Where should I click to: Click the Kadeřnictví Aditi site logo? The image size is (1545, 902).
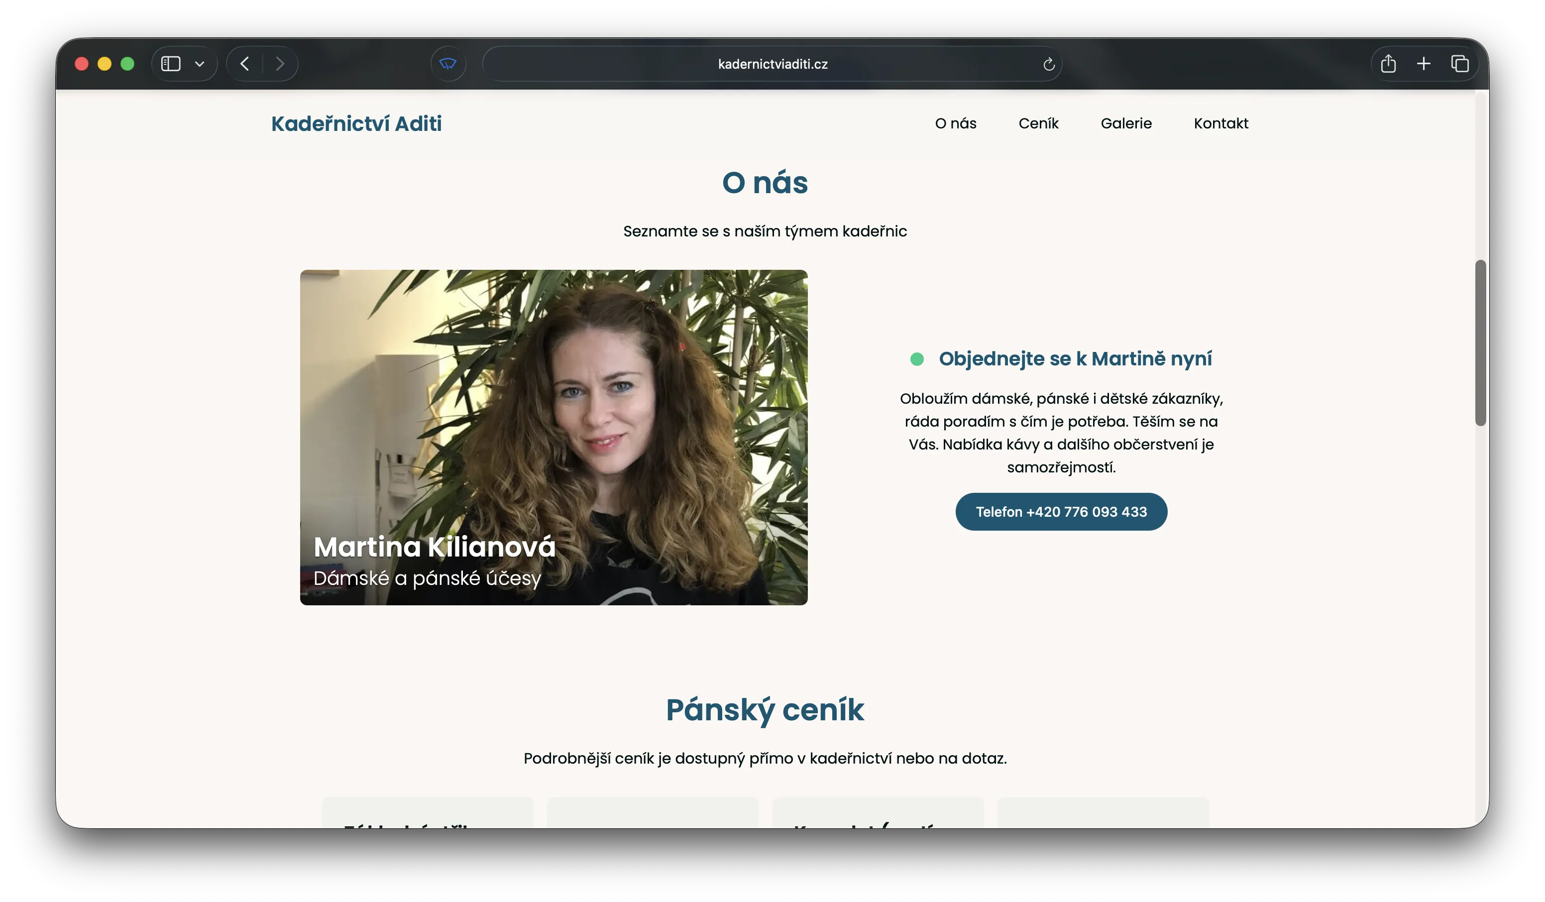pyautogui.click(x=356, y=123)
